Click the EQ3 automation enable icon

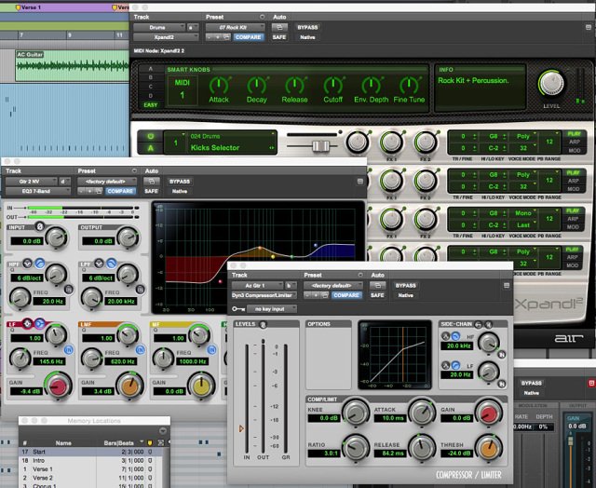[x=151, y=182]
